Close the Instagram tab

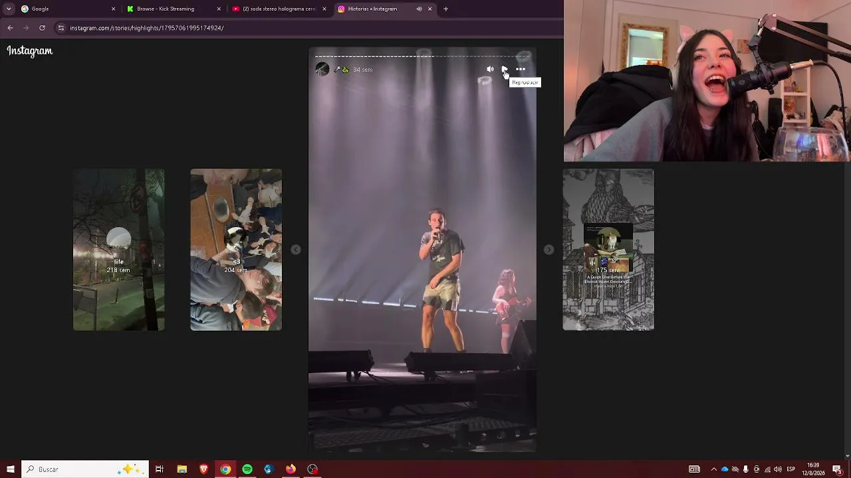(429, 9)
